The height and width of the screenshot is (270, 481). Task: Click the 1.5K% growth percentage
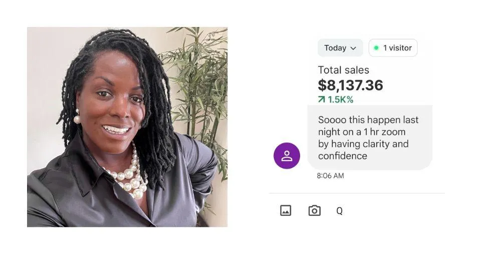click(x=340, y=99)
